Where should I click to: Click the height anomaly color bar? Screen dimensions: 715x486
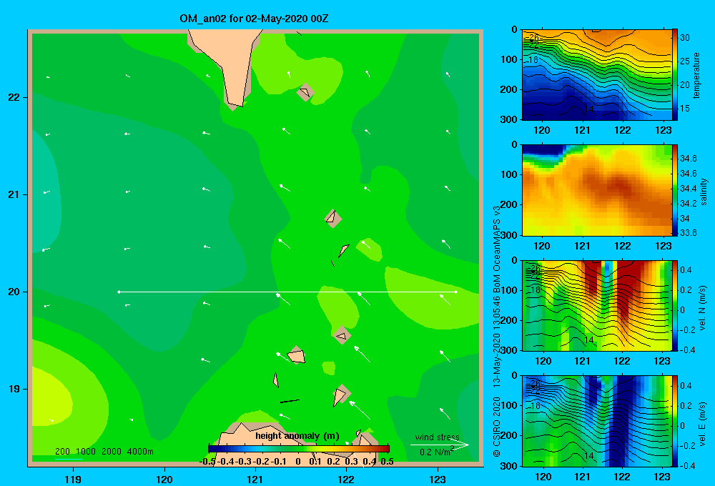(x=299, y=449)
